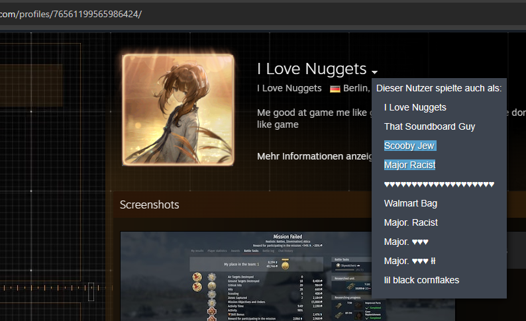The width and height of the screenshot is (526, 321).
Task: Click the real name below profile heading
Action: 289,89
